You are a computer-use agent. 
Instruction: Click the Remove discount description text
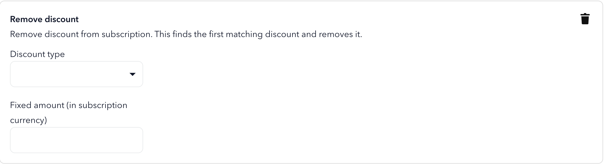coord(186,34)
